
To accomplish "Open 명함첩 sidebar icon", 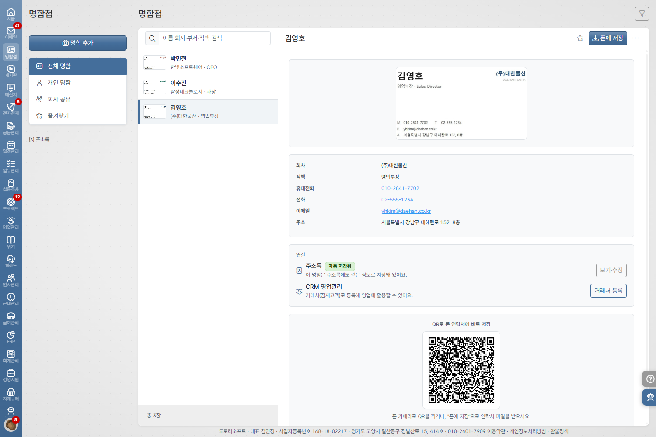I will click(x=11, y=52).
